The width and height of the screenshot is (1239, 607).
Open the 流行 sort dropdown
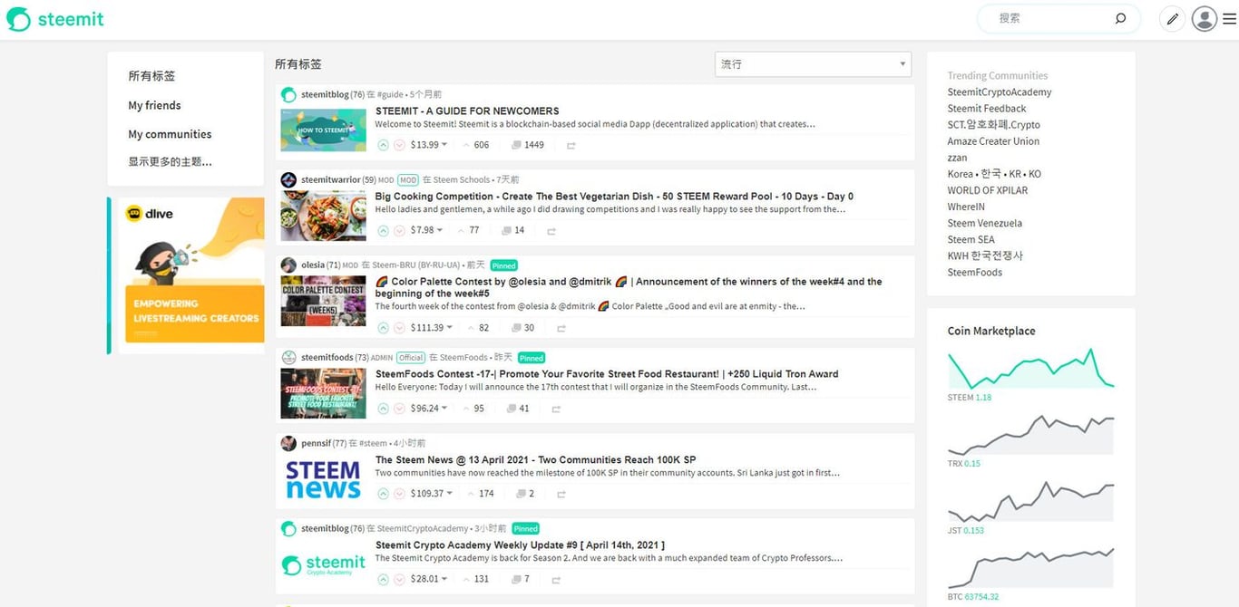(x=813, y=64)
